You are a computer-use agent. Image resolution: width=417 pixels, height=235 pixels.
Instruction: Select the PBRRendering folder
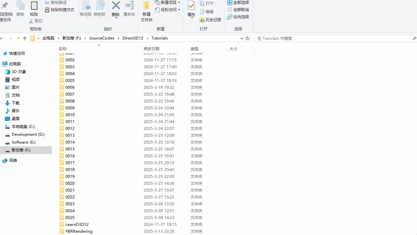click(x=79, y=231)
